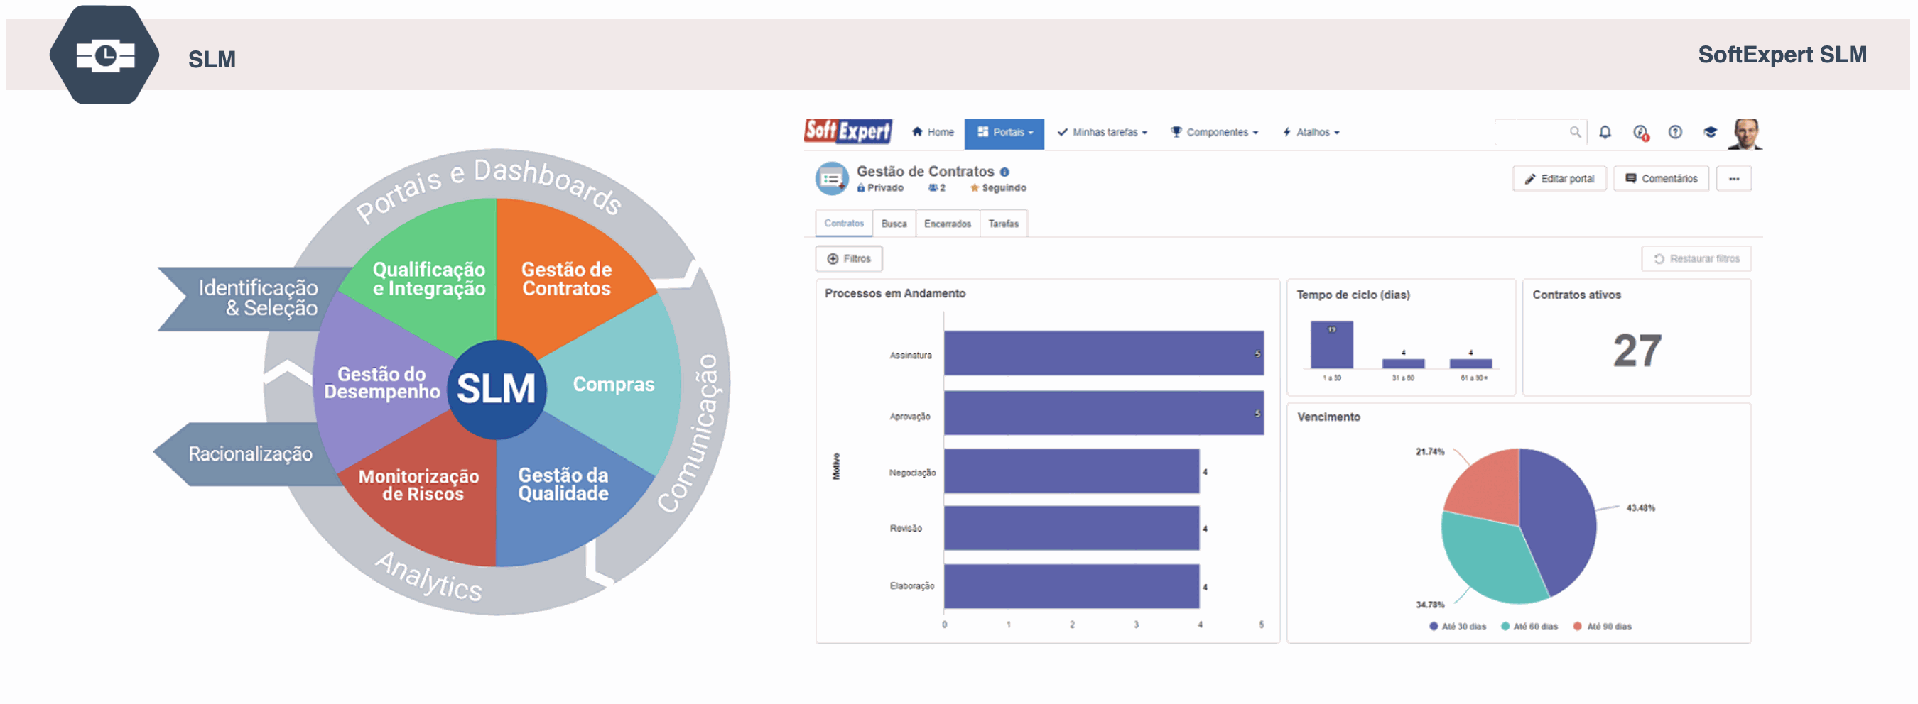Open the graduation cap training icon
This screenshot has height=704, width=1918.
click(1711, 132)
